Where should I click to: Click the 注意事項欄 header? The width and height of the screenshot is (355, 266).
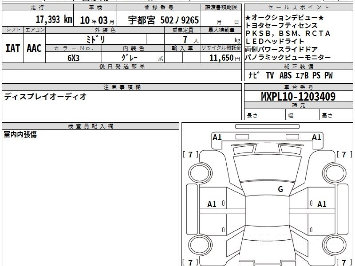tap(122, 87)
